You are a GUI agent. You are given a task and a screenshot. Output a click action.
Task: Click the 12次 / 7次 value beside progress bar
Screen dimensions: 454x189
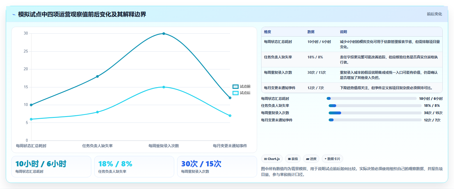pos(432,120)
